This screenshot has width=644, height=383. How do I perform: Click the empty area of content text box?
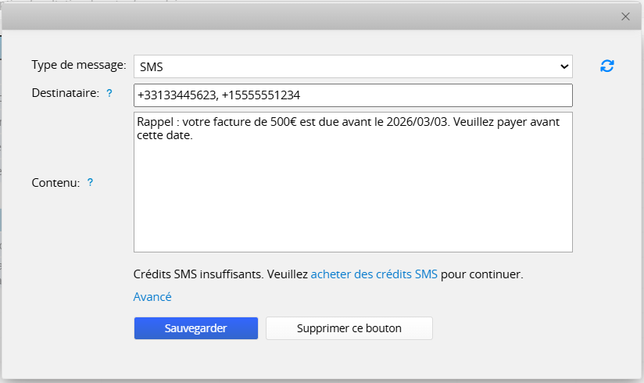352,203
